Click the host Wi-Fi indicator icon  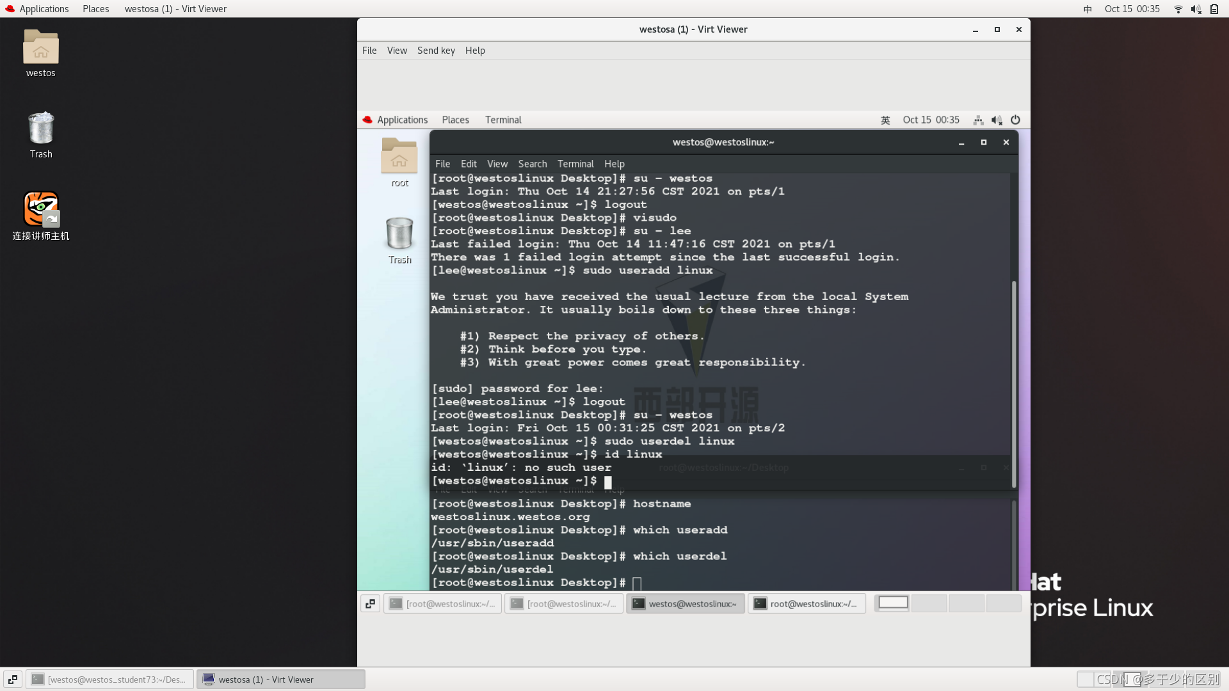pos(1178,9)
